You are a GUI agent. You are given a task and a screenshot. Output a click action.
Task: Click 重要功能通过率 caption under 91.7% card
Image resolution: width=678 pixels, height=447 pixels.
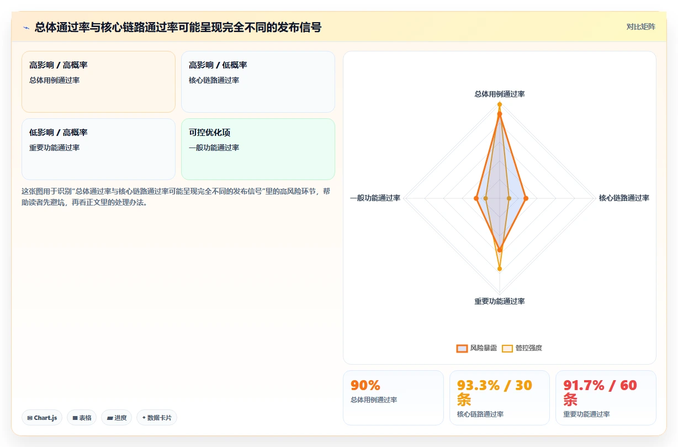point(586,414)
